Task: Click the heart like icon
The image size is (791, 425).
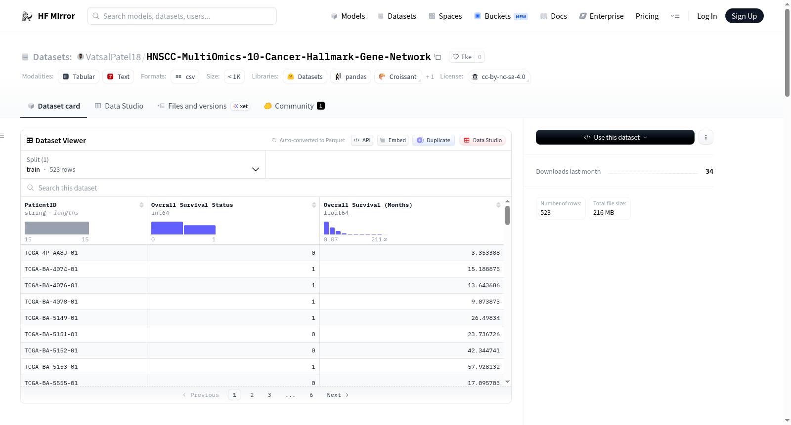Action: pyautogui.click(x=456, y=57)
